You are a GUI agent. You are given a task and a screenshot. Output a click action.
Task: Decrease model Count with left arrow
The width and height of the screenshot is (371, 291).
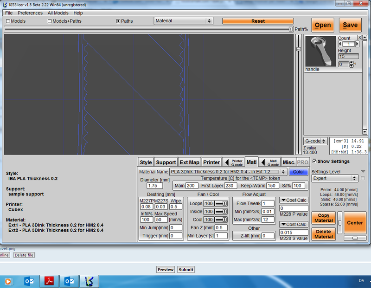pyautogui.click(x=340, y=44)
